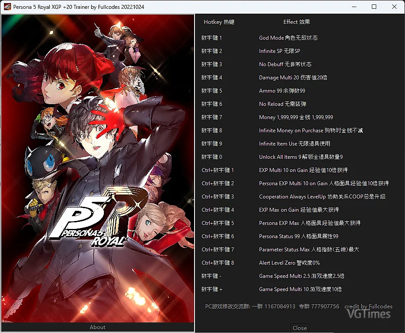
Task: Click the hotkey label '数字键 5'
Action: pyautogui.click(x=211, y=91)
